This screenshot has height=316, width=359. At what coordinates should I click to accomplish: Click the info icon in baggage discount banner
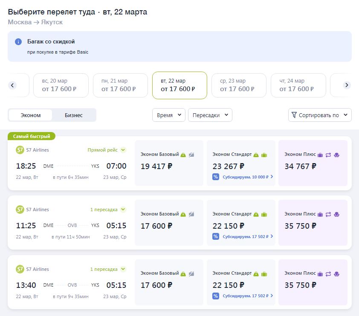pyautogui.click(x=18, y=42)
